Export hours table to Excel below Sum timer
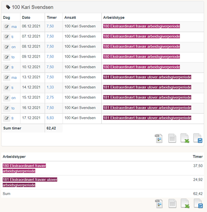This screenshot has width=207, height=212. pos(185,138)
